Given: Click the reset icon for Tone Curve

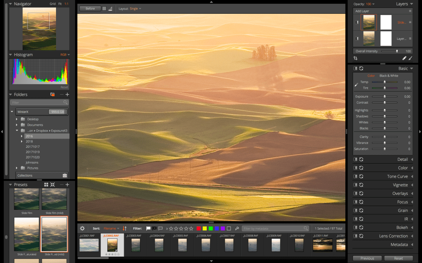Looking at the screenshot, I should pos(361,176).
